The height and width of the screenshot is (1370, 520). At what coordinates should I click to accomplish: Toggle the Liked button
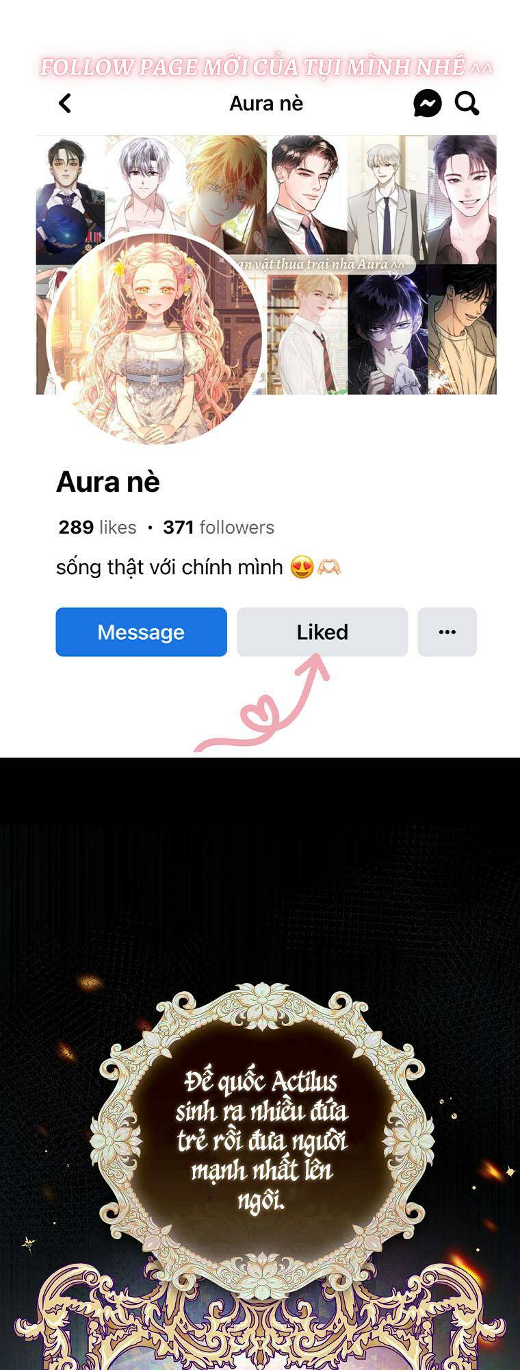pyautogui.click(x=322, y=632)
